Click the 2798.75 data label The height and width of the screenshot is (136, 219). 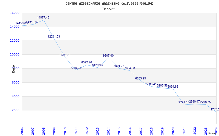click(206, 102)
